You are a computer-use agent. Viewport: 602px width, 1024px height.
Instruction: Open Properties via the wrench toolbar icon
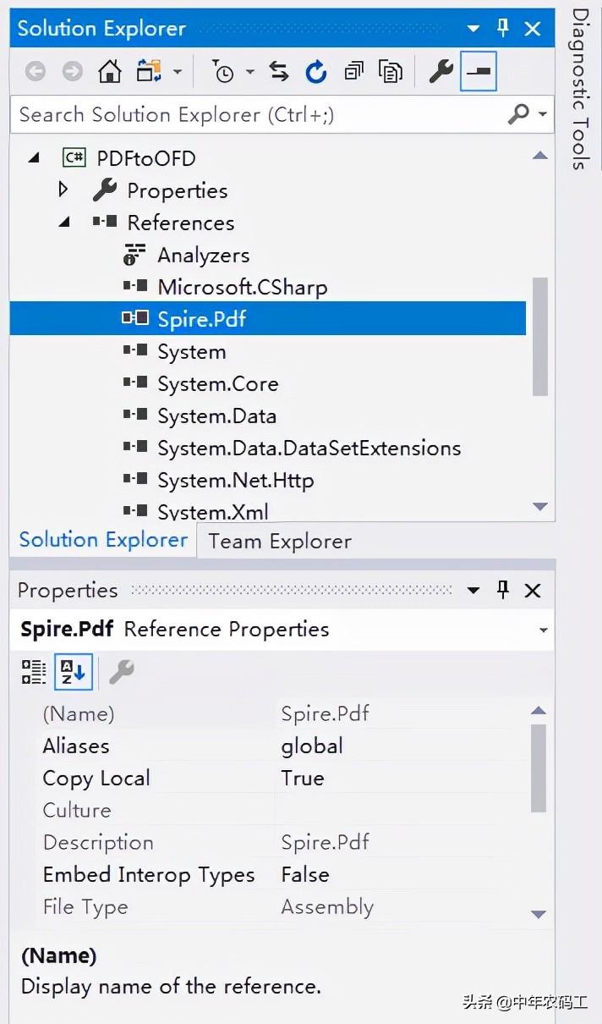point(441,72)
